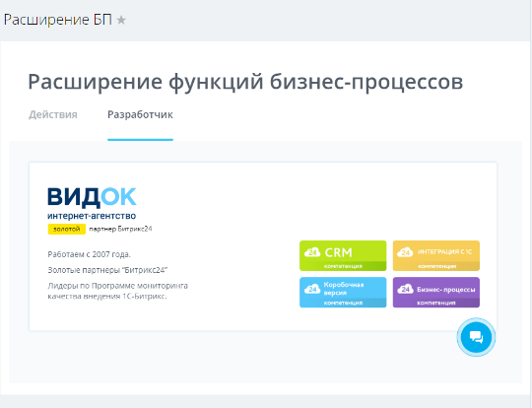Click the Золотые партнеры Битрикс24 line
Viewport: 532px width, 408px height.
(x=107, y=270)
